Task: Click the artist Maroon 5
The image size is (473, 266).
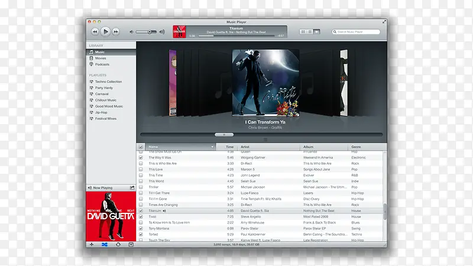Action: [x=248, y=170]
